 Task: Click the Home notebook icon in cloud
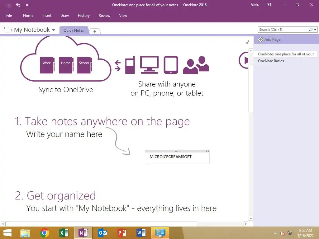point(66,65)
